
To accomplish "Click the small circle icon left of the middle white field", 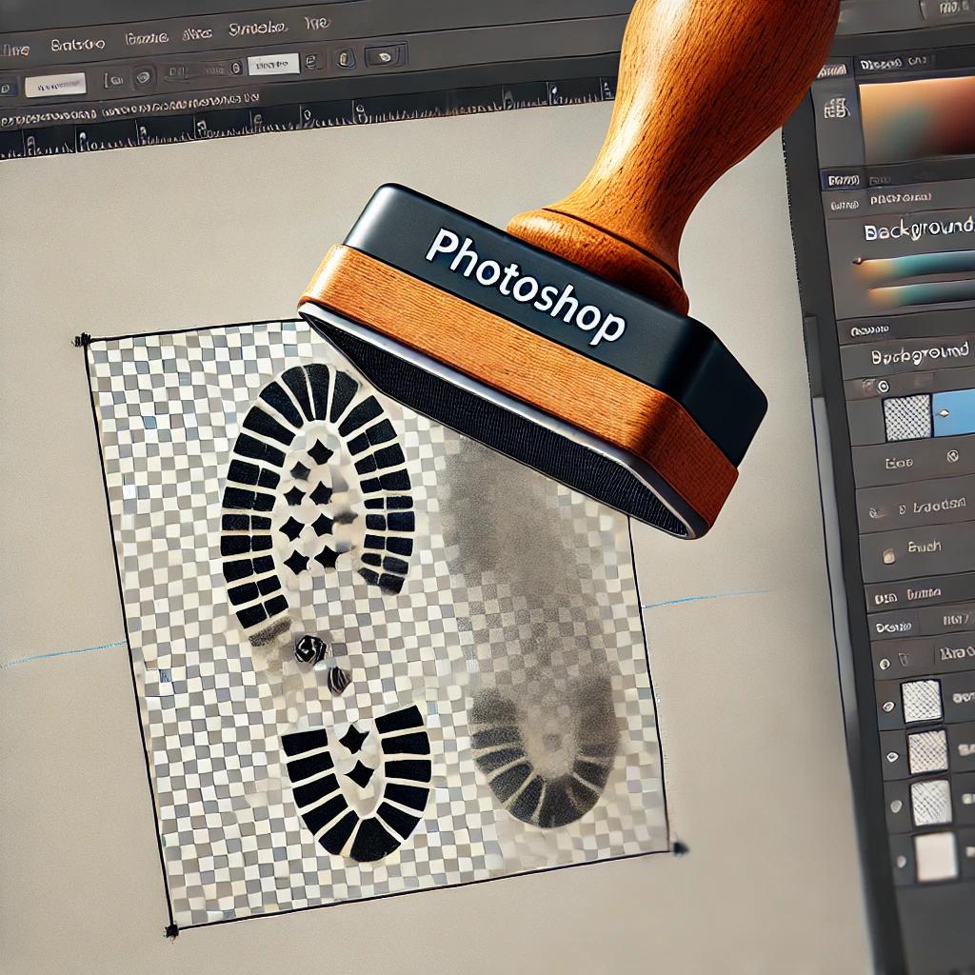I will tap(236, 69).
